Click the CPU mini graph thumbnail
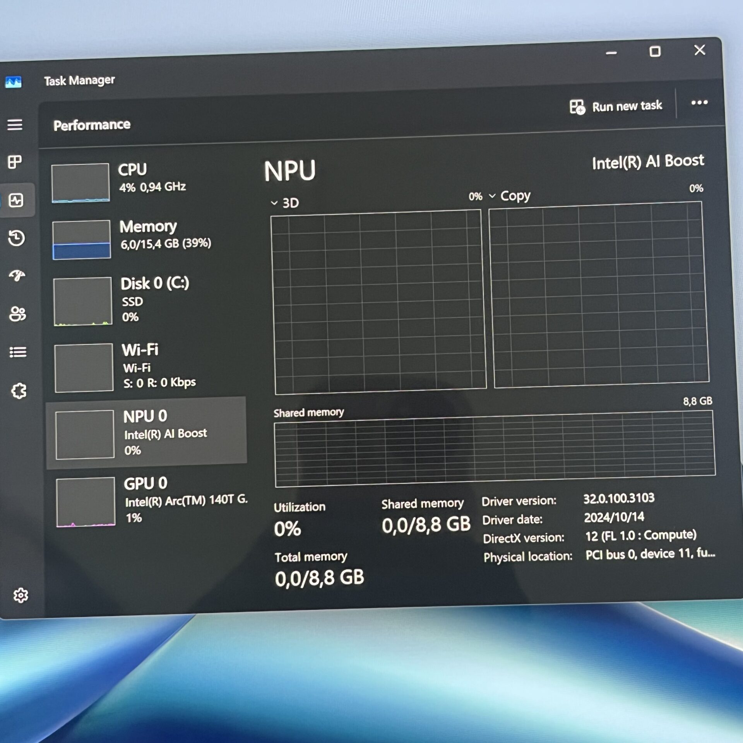This screenshot has height=743, width=743. (80, 183)
